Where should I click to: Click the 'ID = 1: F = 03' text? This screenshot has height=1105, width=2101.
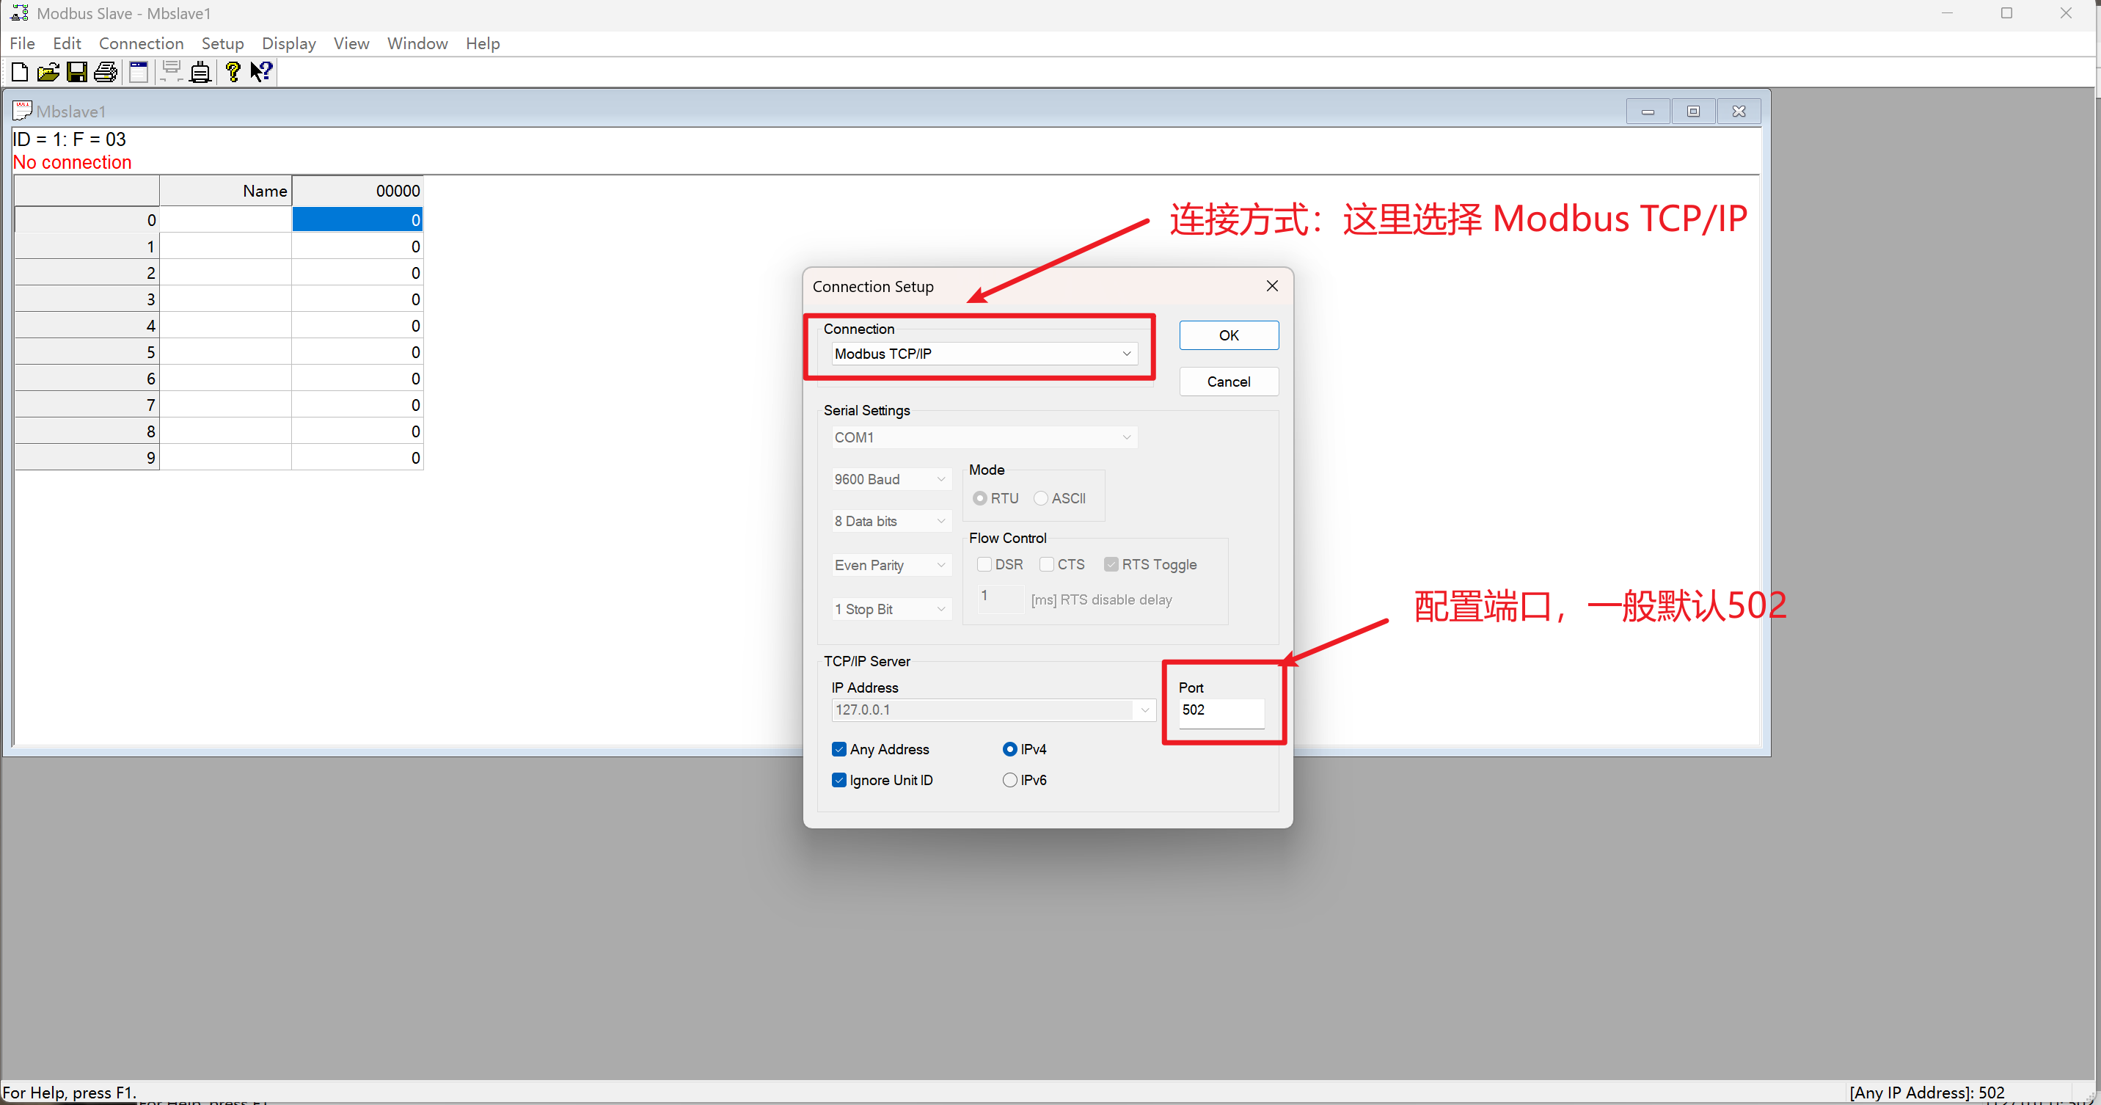click(x=70, y=139)
